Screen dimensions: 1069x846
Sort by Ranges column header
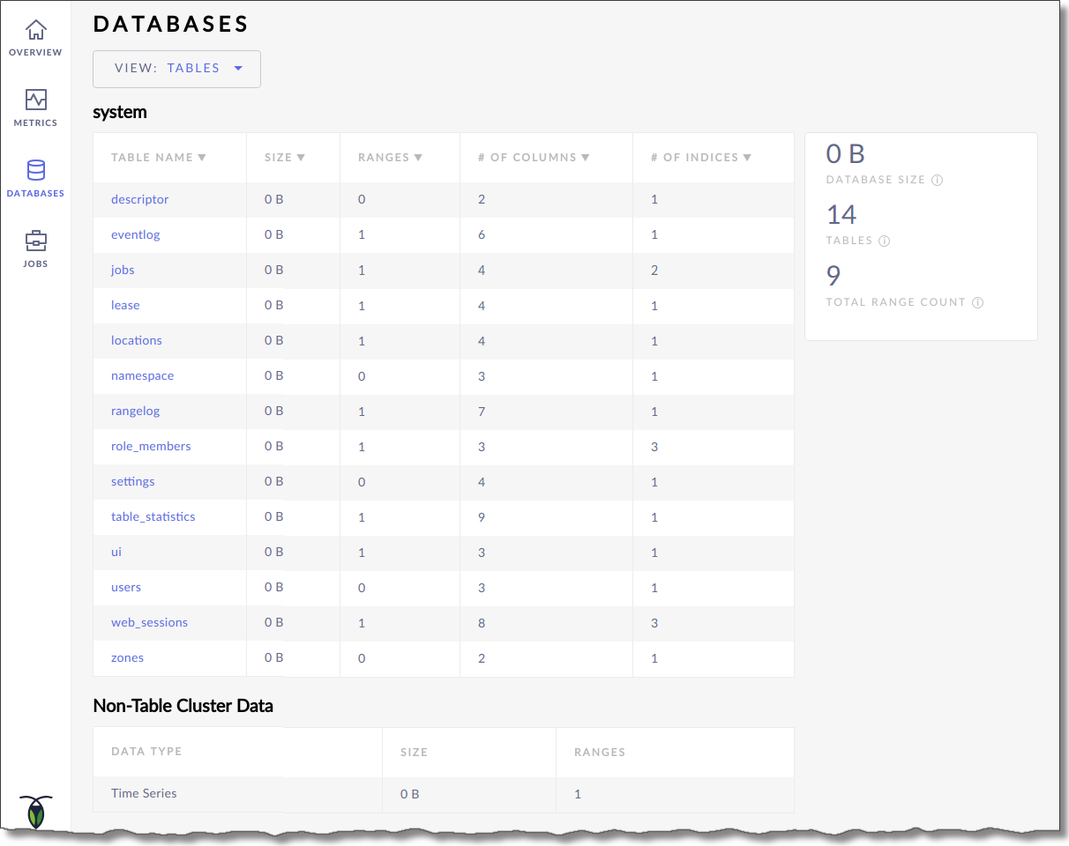coord(390,158)
